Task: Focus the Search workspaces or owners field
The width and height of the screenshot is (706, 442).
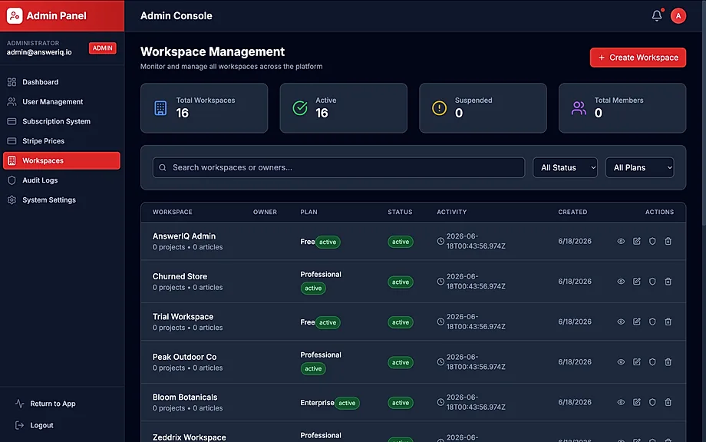Action: [x=338, y=167]
